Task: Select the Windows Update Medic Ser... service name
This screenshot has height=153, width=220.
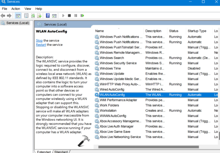Action: [120, 79]
